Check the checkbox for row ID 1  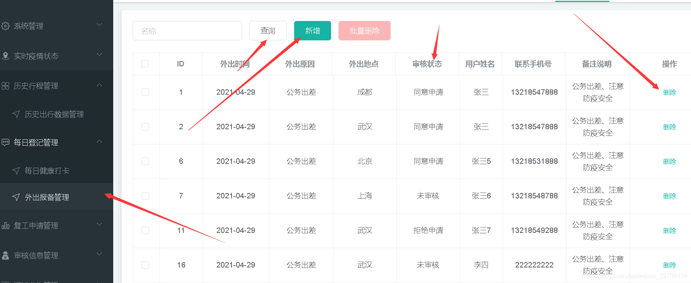[146, 92]
